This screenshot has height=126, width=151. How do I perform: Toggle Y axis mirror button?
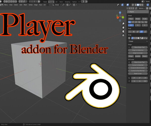[131, 8]
